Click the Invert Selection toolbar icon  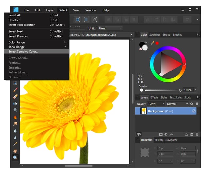coord(94,20)
